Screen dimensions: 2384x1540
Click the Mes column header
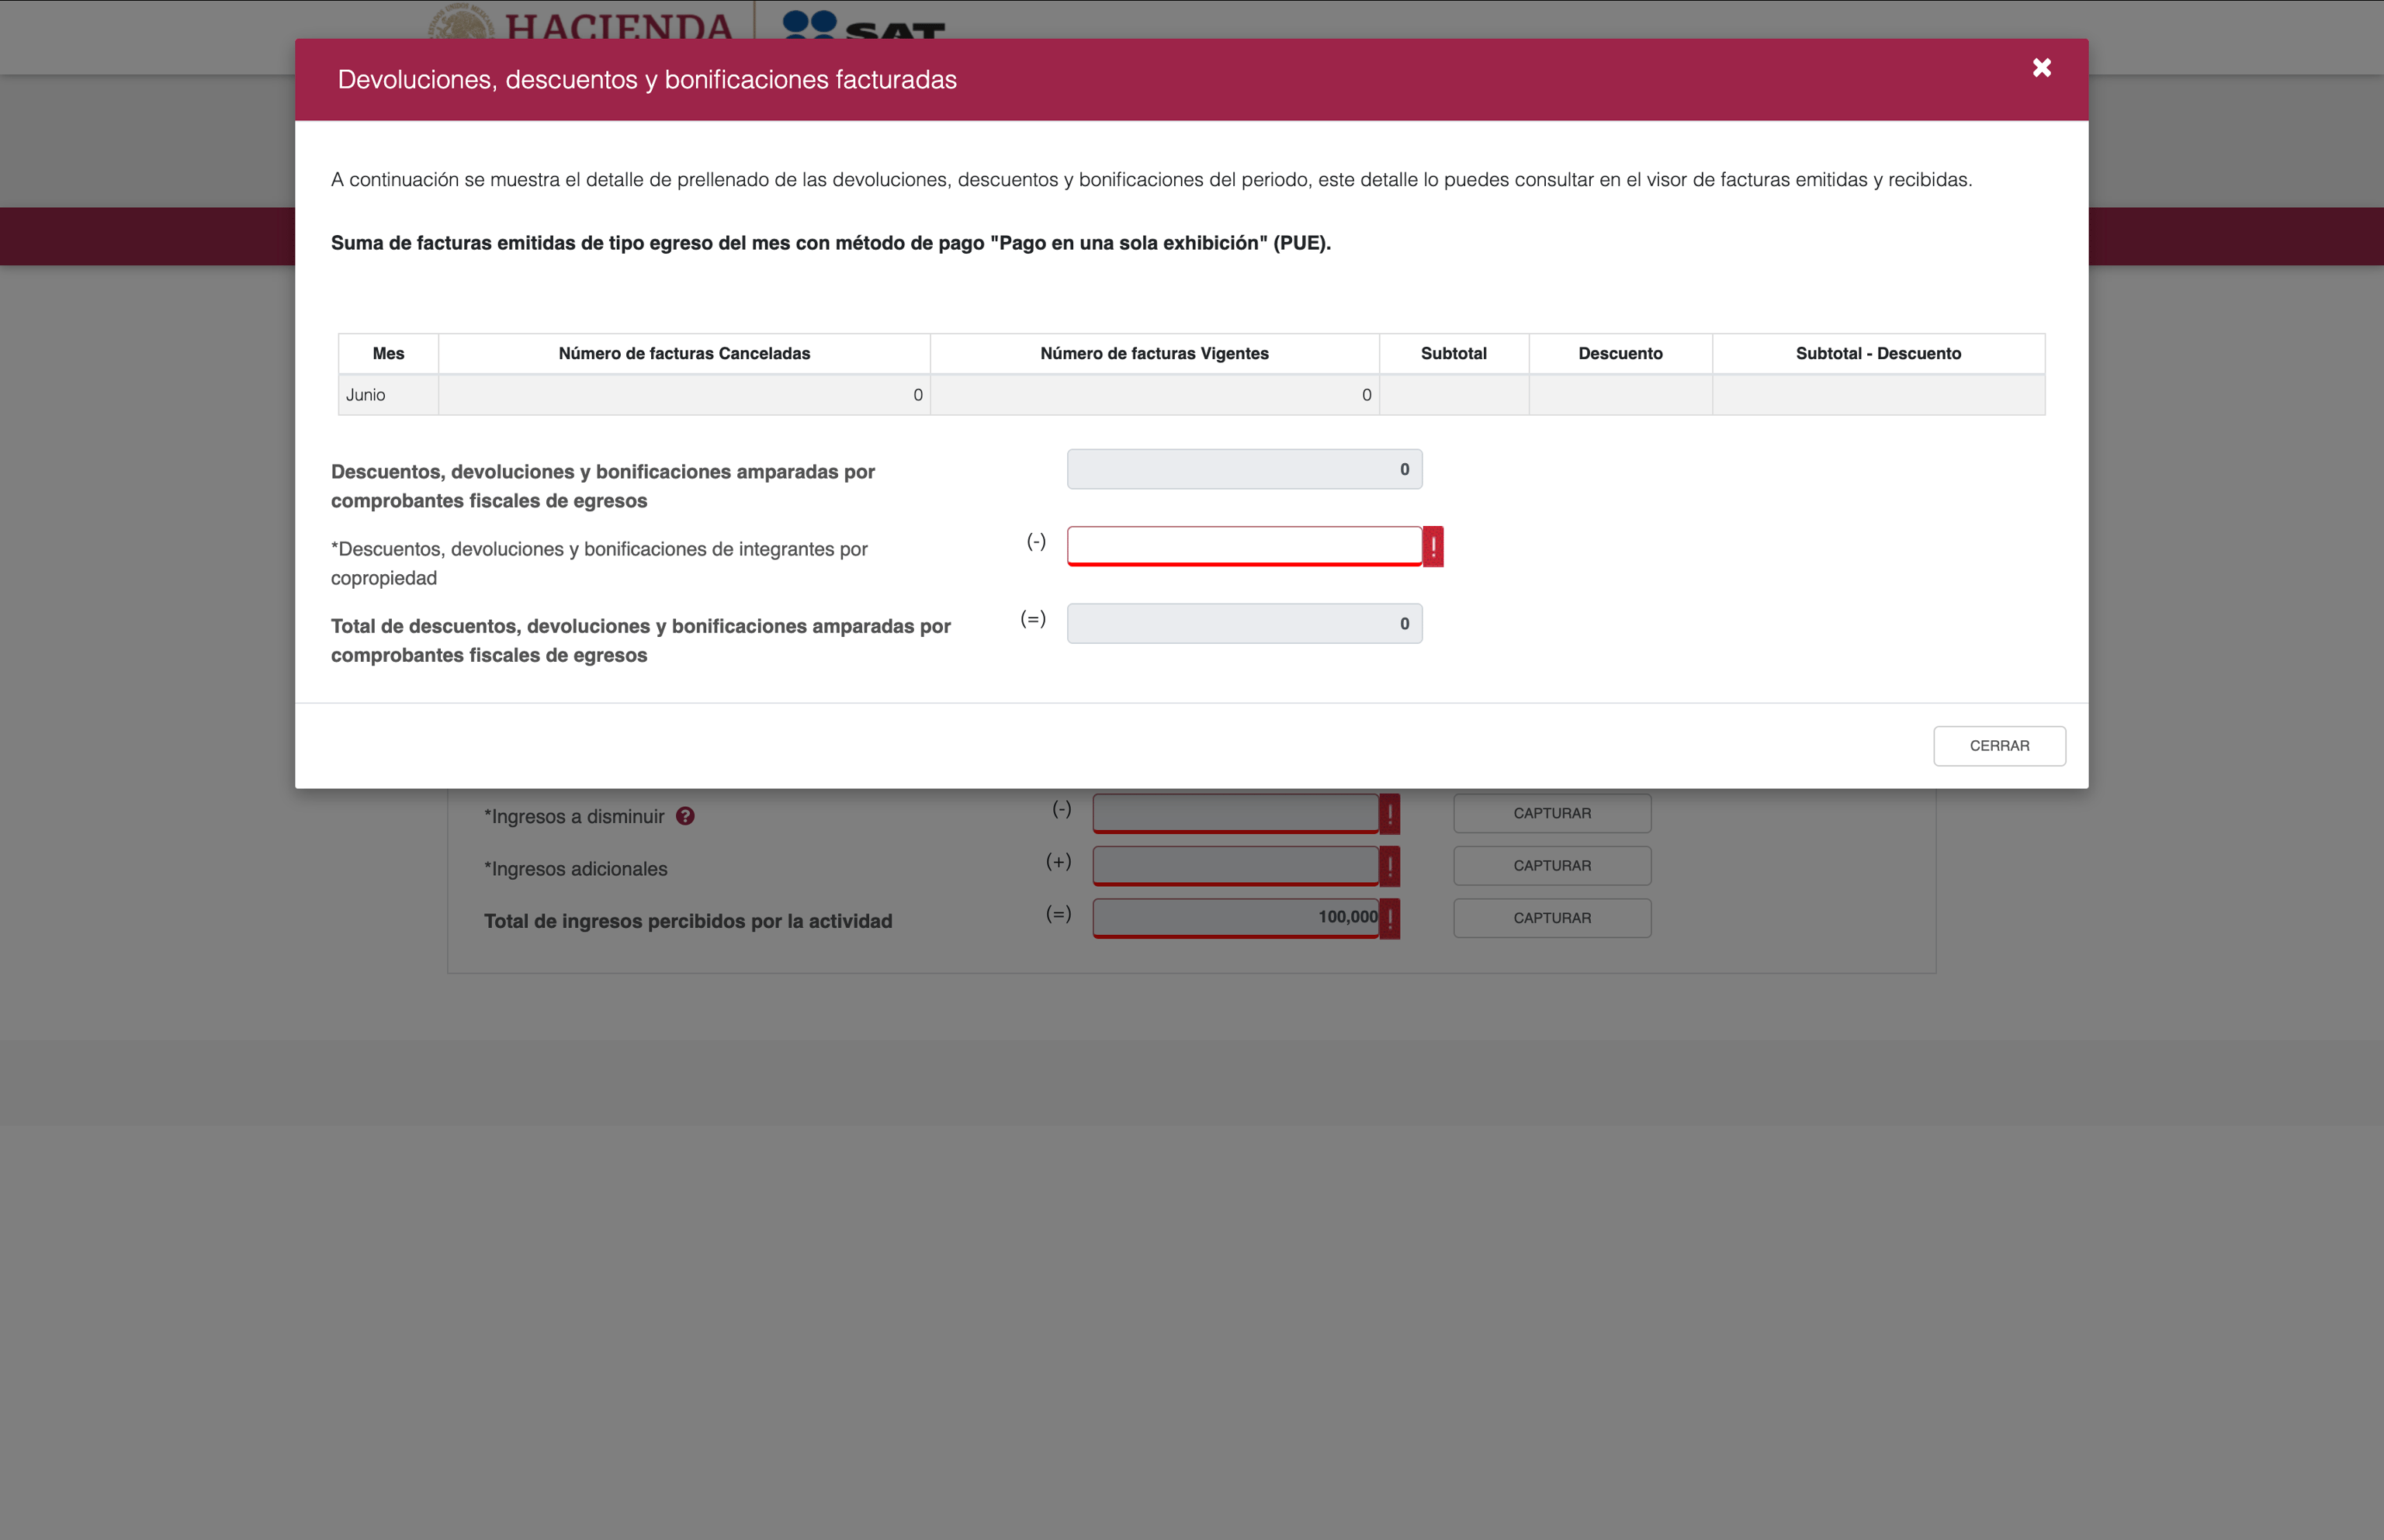coord(388,354)
